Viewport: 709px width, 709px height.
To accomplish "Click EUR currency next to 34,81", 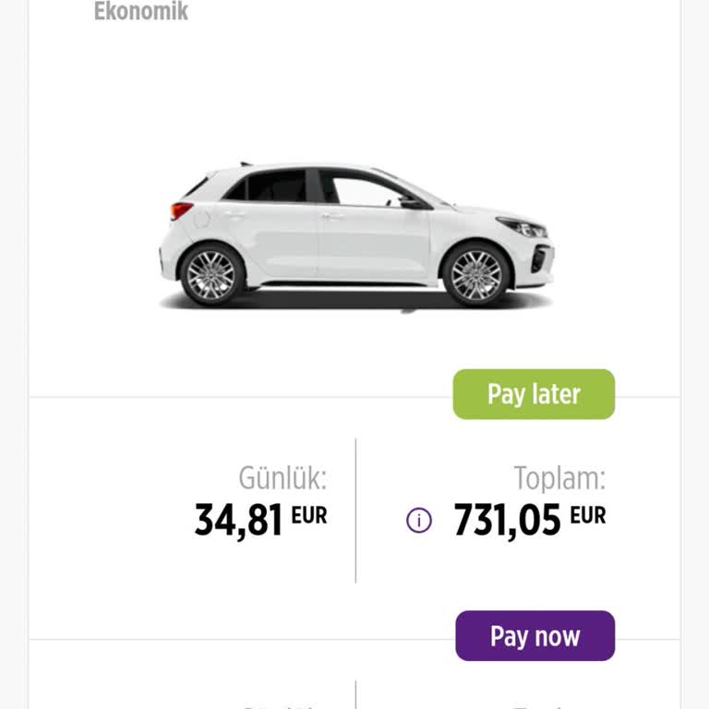I will click(x=309, y=516).
